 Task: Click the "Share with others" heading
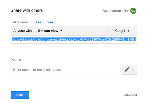[x=27, y=11]
